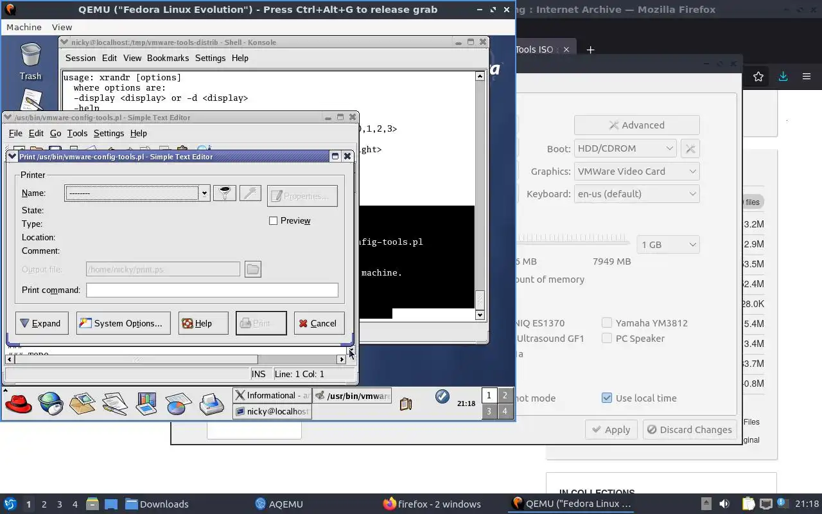Open the Red Hat main menu
The image size is (822, 514).
[19, 403]
